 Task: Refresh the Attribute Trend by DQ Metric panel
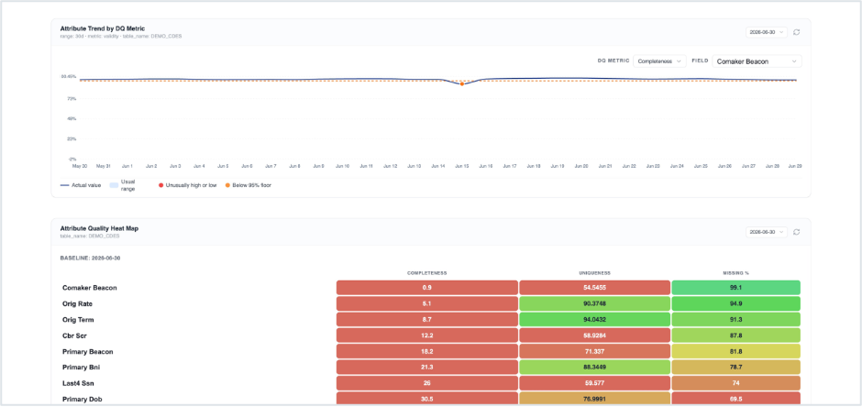click(796, 32)
